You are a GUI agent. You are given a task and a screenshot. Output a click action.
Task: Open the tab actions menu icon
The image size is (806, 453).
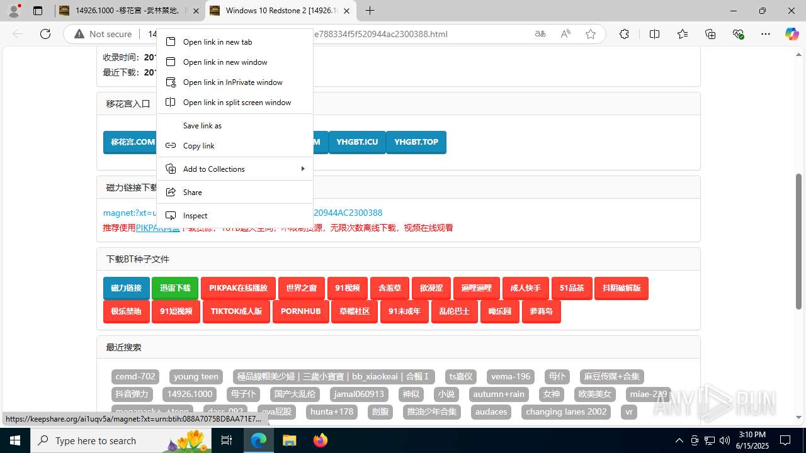(x=38, y=11)
